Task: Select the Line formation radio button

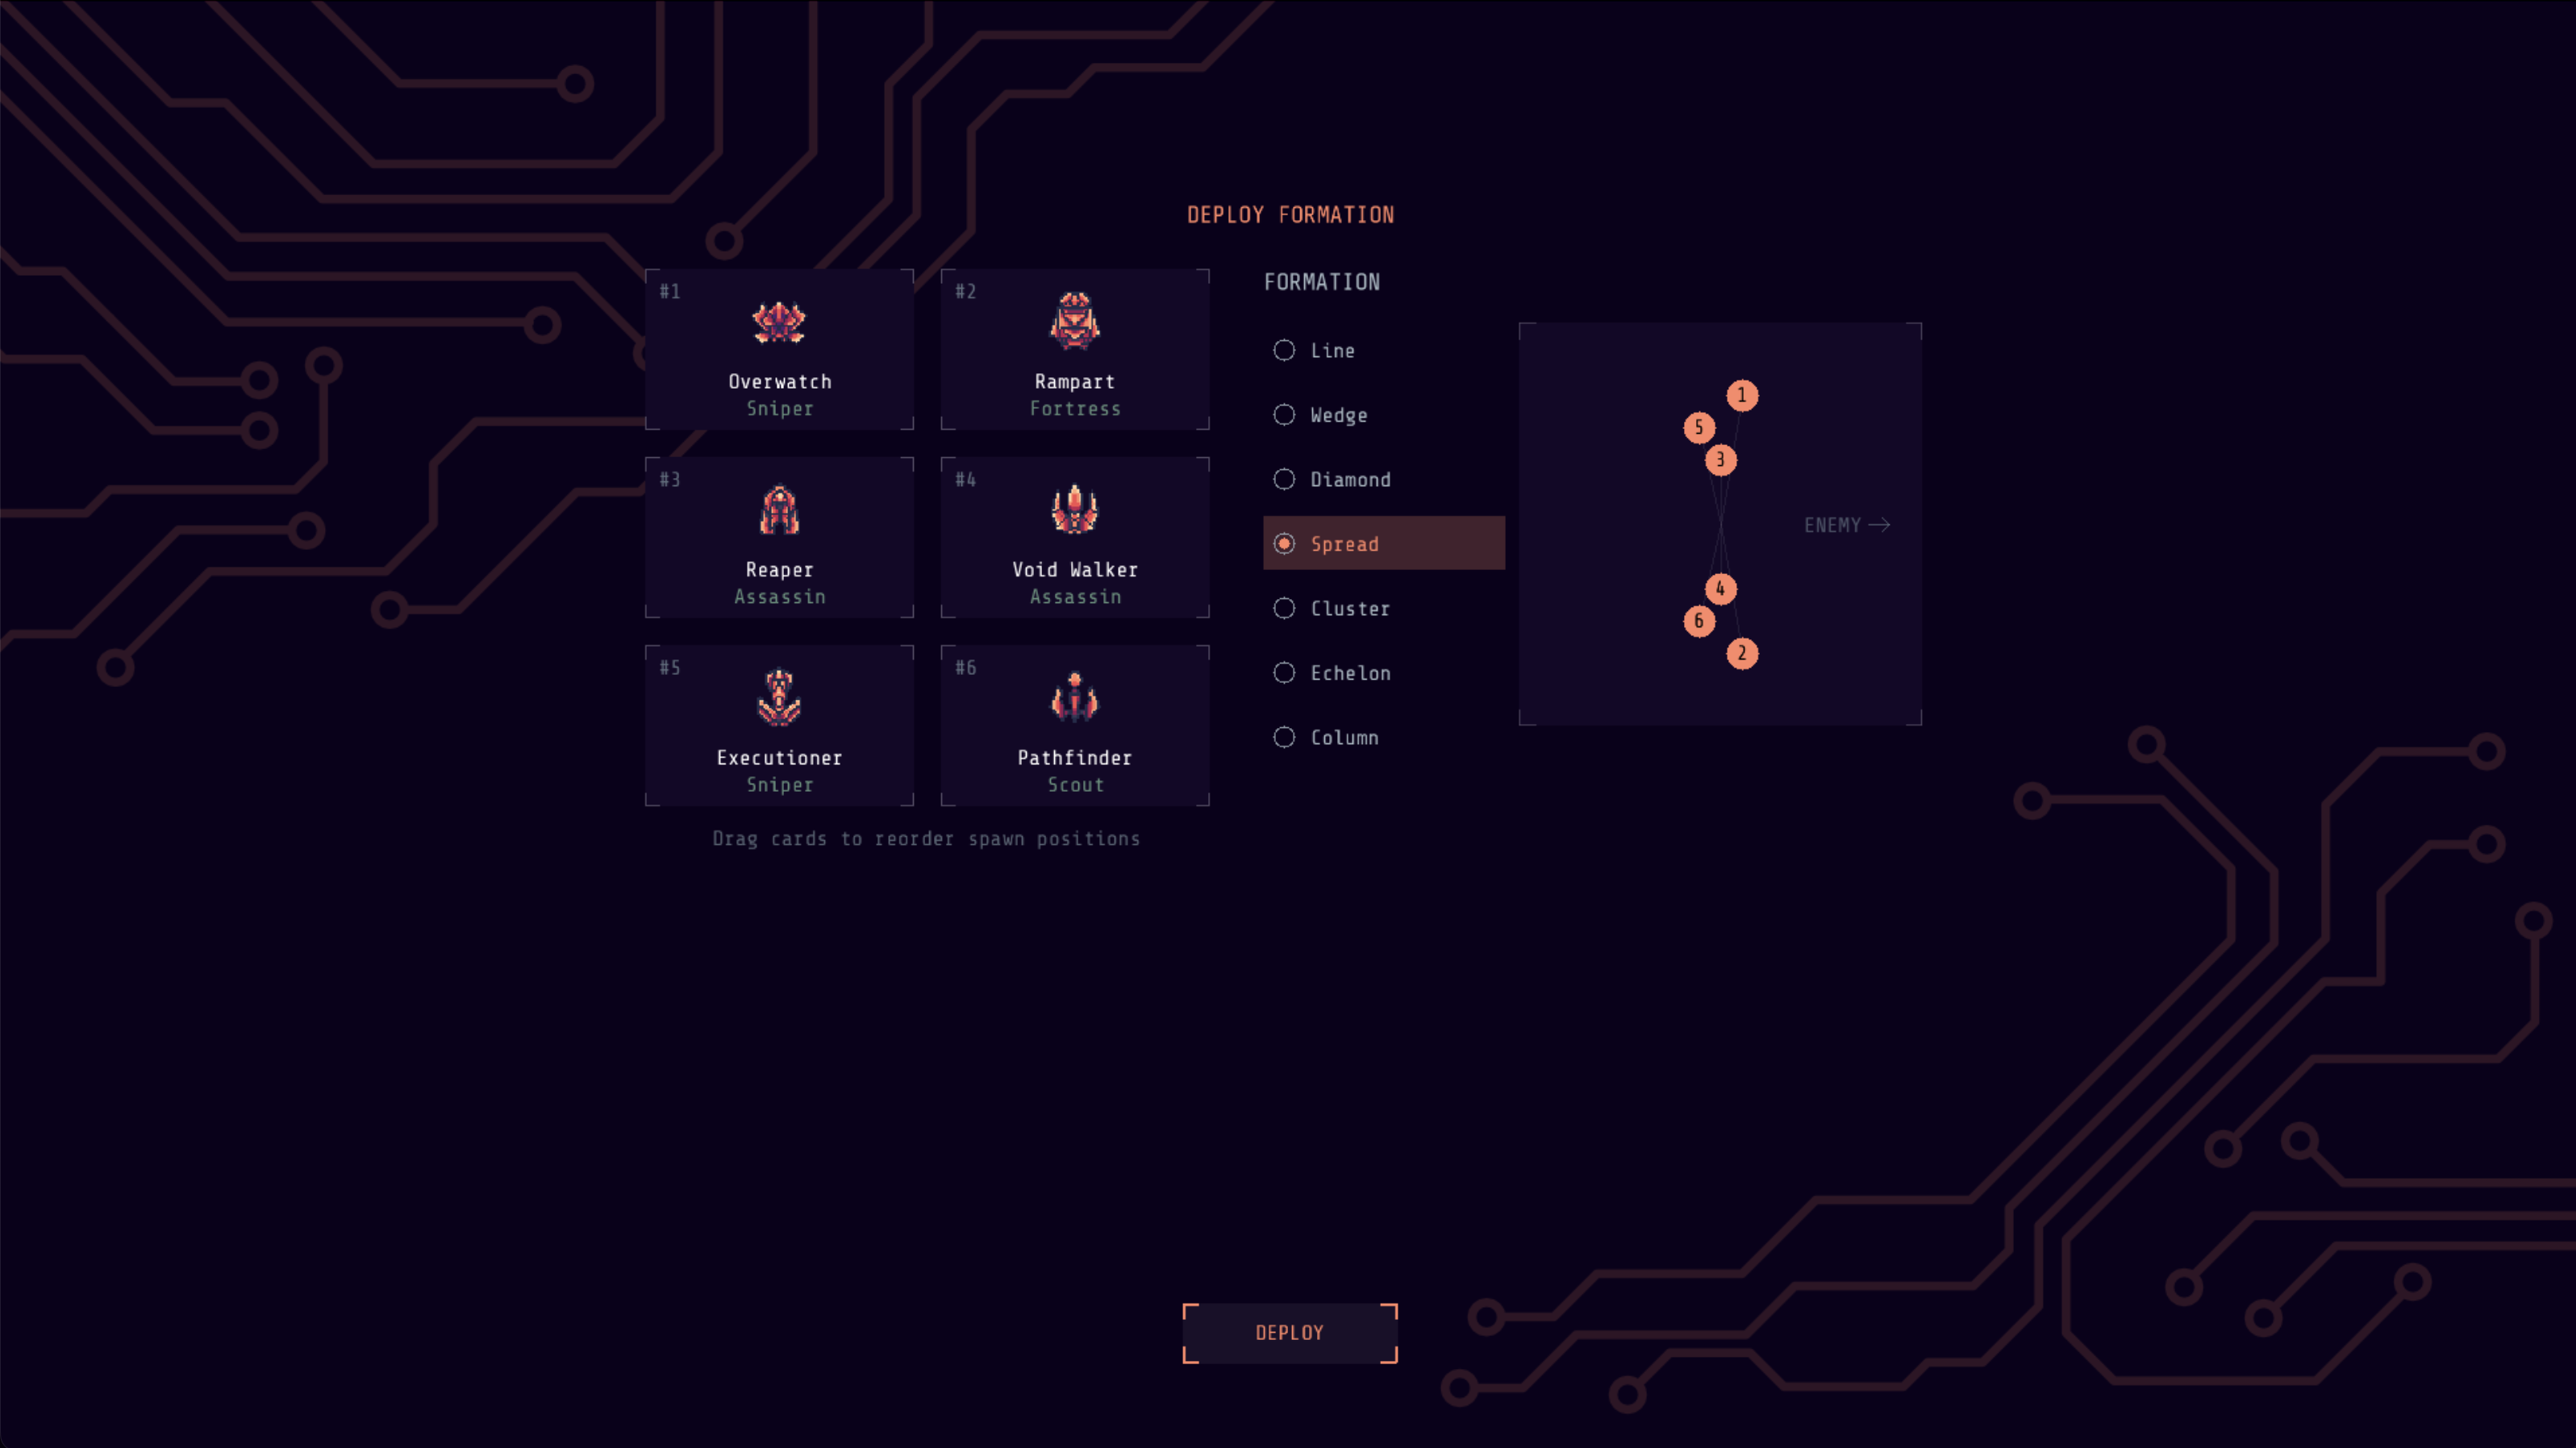Action: (x=1284, y=350)
